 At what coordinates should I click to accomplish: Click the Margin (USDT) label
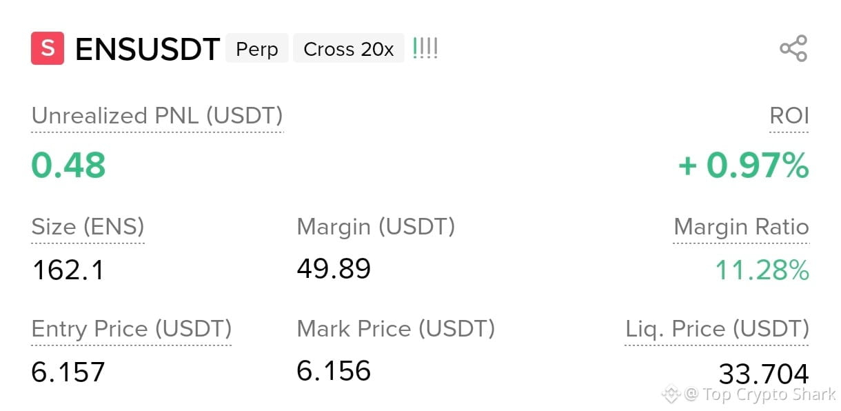tap(376, 227)
